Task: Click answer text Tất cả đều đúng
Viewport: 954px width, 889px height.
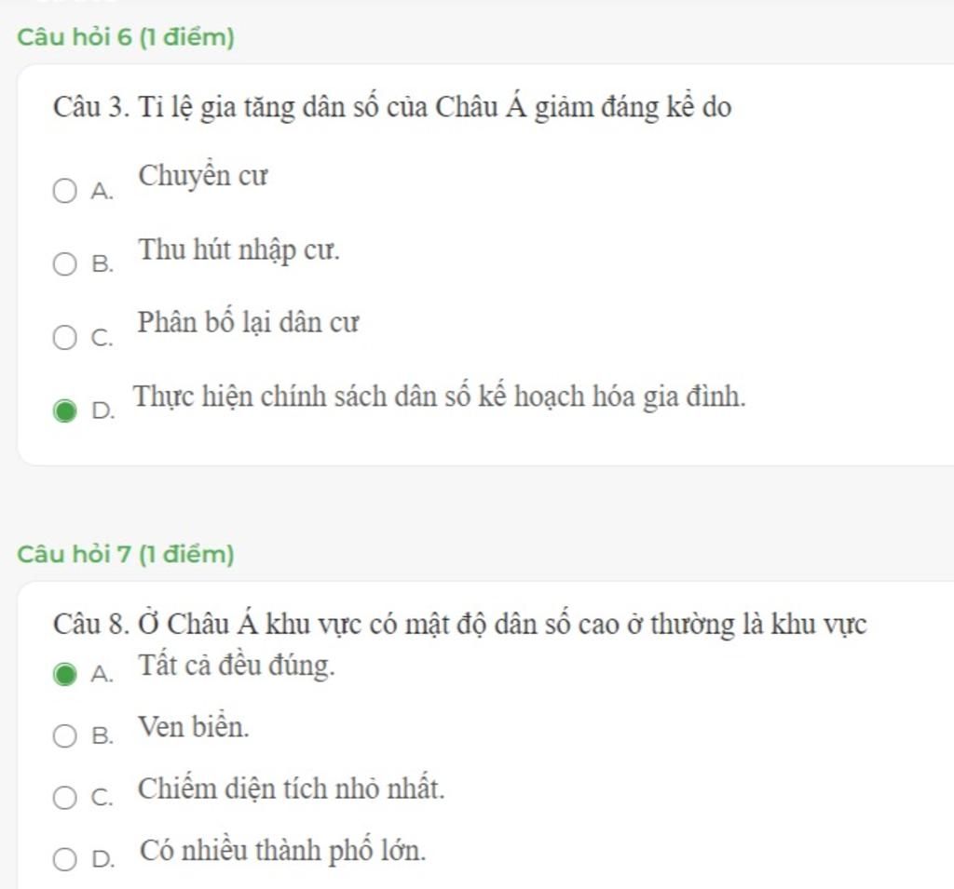Action: 237,666
